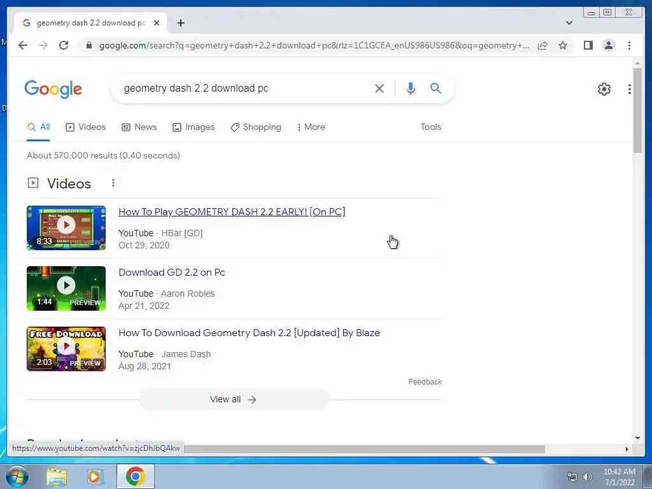Click the vertical scrollbar thumb
This screenshot has height=489, width=652.
click(637, 110)
